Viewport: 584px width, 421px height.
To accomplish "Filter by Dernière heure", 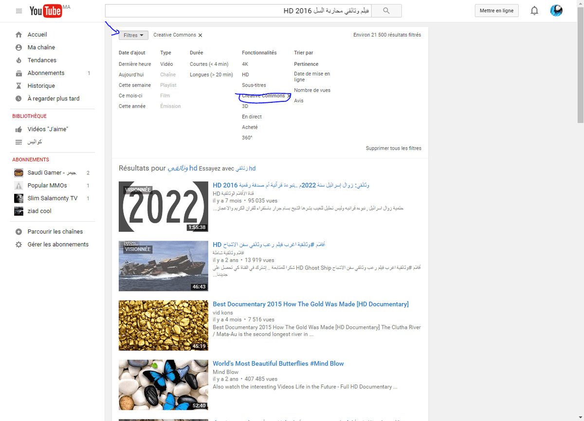I will click(135, 64).
